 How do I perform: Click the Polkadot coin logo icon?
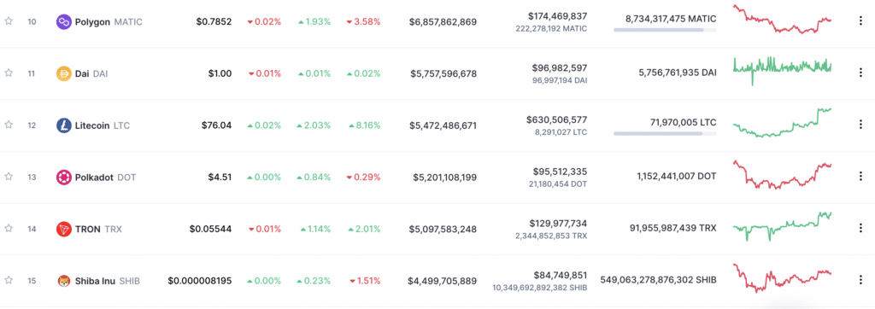coord(63,178)
